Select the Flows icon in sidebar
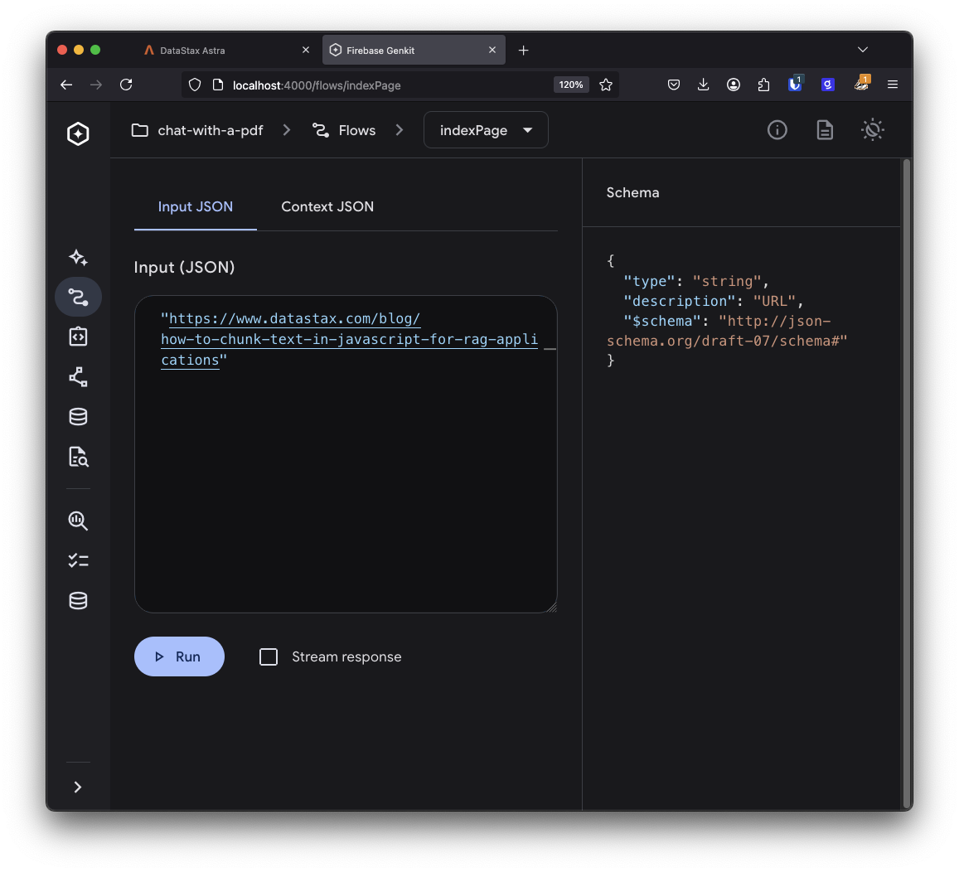The image size is (959, 872). [78, 297]
